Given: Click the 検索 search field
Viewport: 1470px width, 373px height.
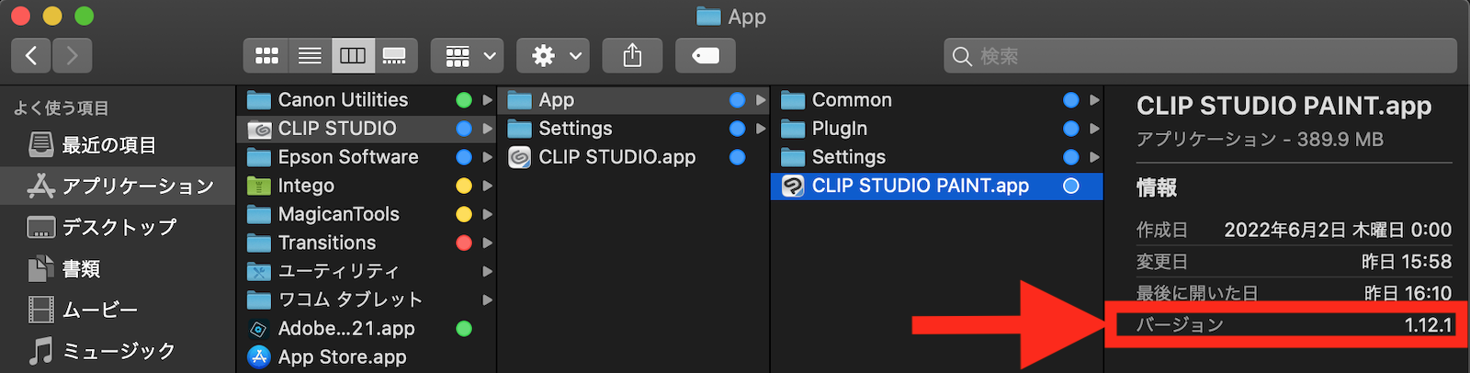Looking at the screenshot, I should [x=1199, y=56].
